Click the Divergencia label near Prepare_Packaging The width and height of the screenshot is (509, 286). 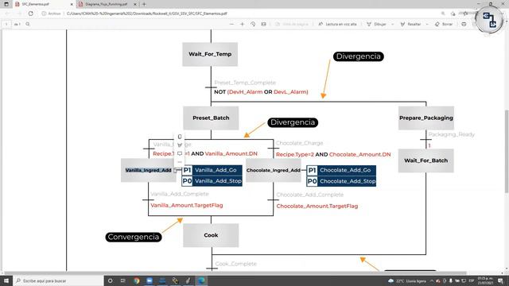[359, 56]
